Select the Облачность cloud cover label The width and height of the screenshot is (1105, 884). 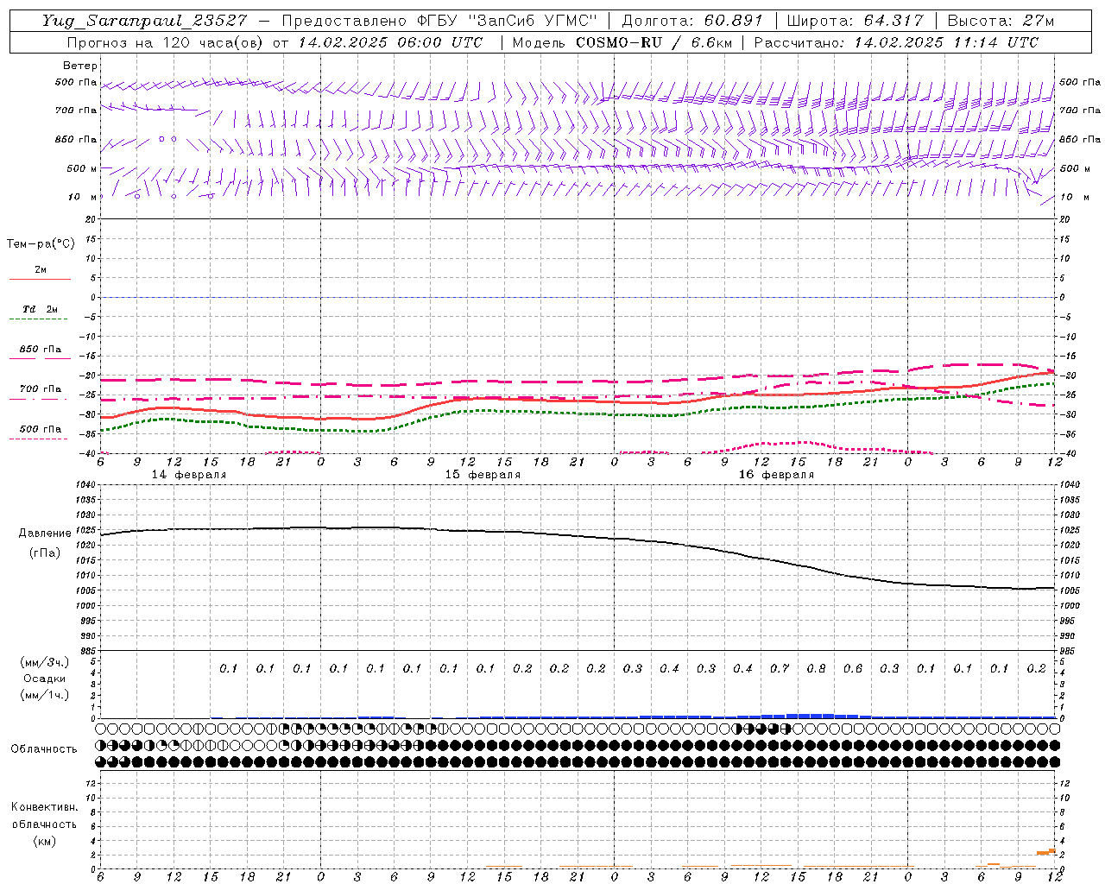pos(44,749)
